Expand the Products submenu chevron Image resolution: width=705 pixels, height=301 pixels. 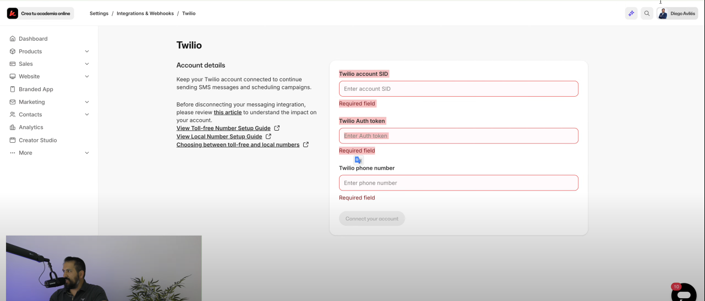click(x=87, y=51)
